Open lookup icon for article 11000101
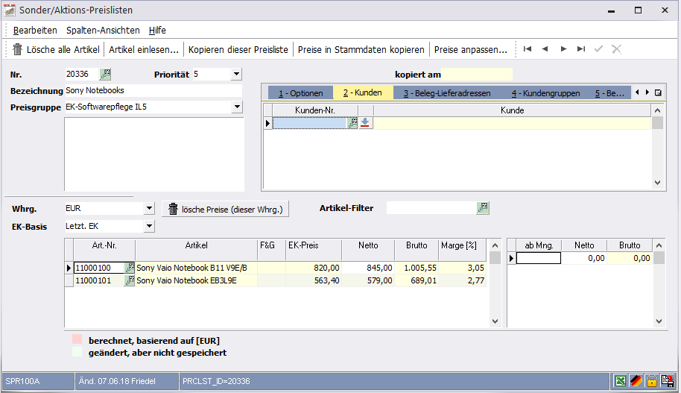The image size is (681, 393). (x=130, y=280)
